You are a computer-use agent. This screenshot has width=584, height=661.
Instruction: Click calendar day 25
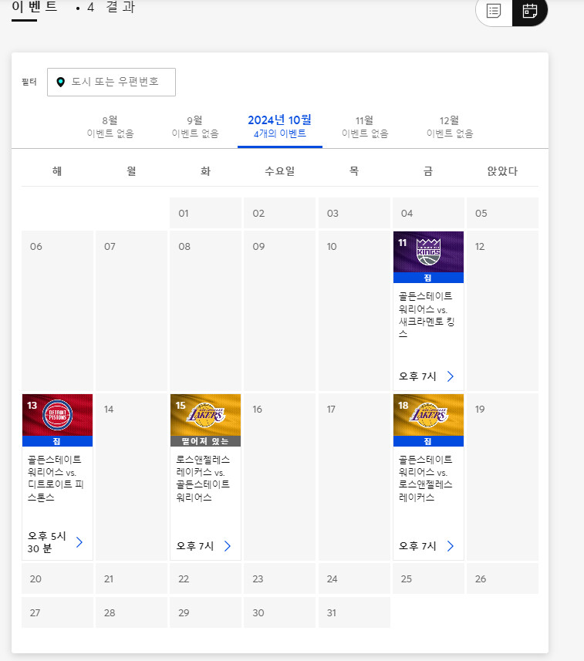click(x=428, y=578)
